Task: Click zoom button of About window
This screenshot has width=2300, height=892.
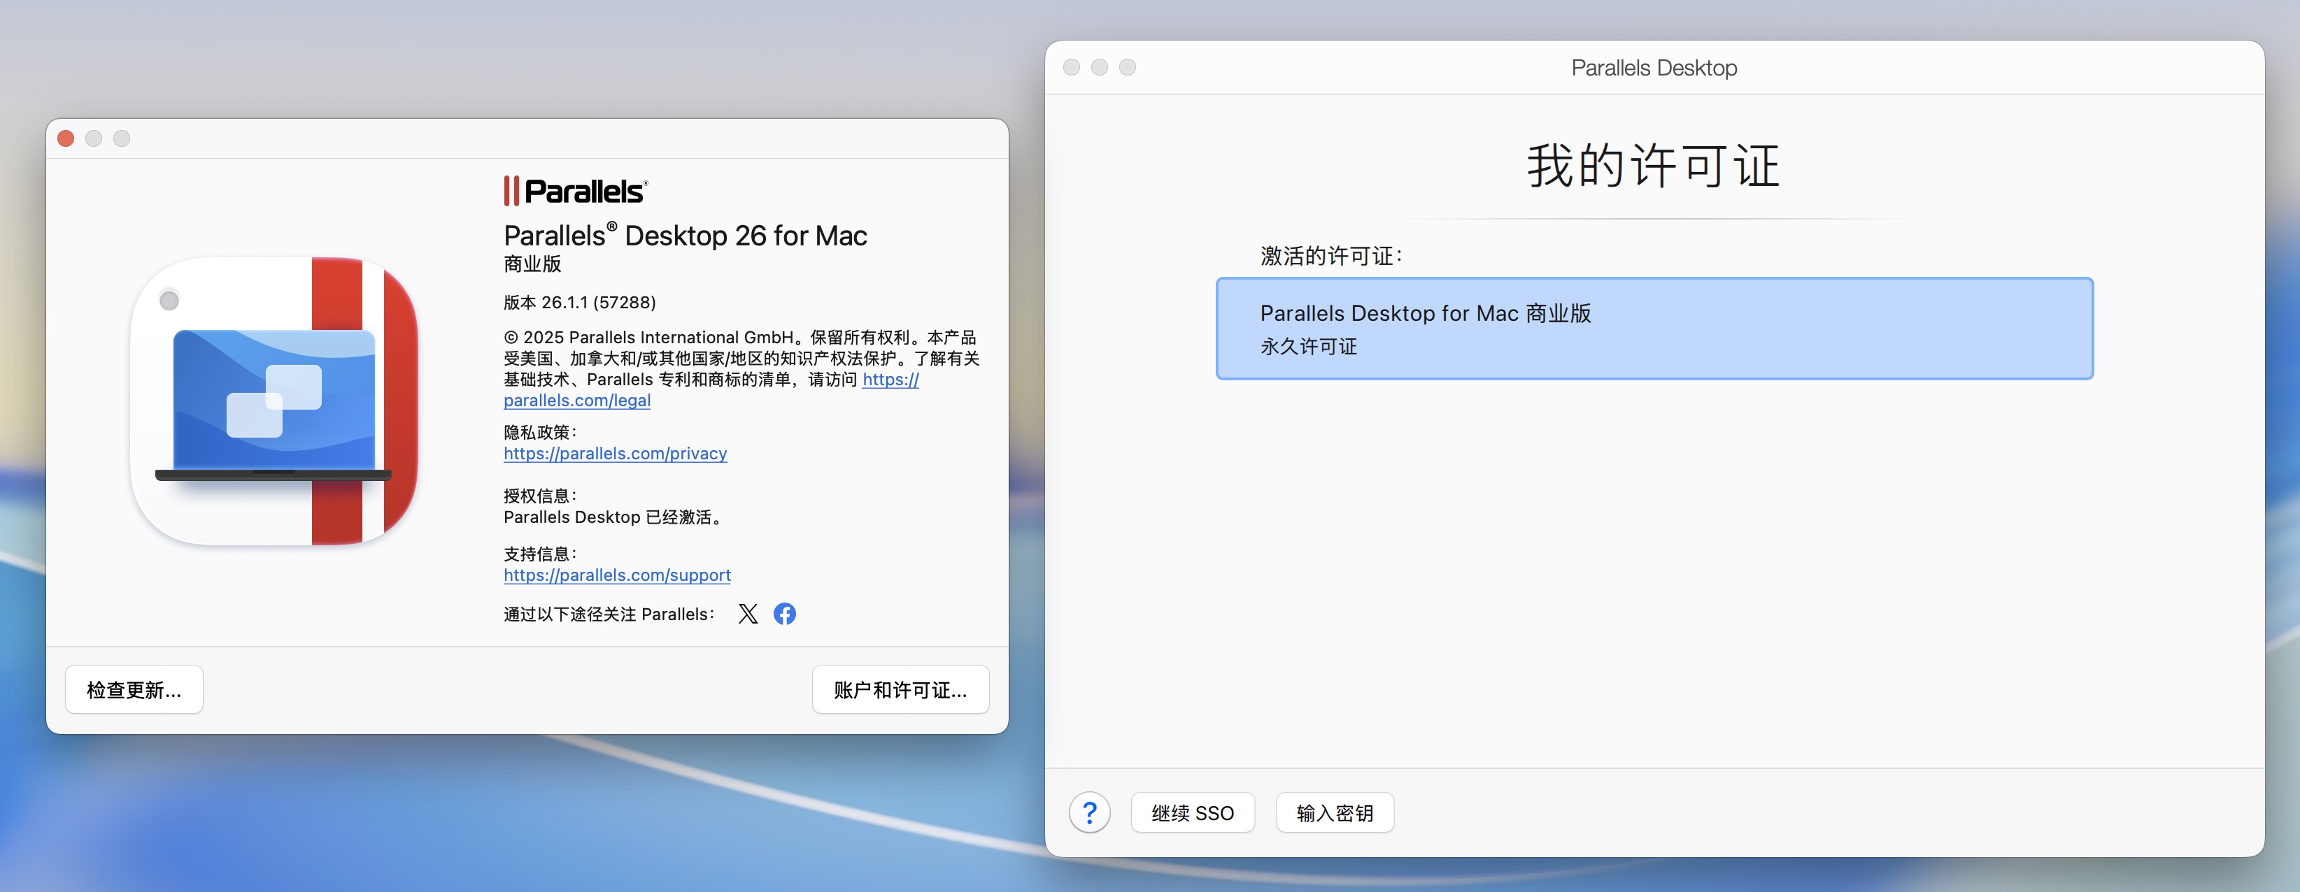Action: (x=122, y=138)
